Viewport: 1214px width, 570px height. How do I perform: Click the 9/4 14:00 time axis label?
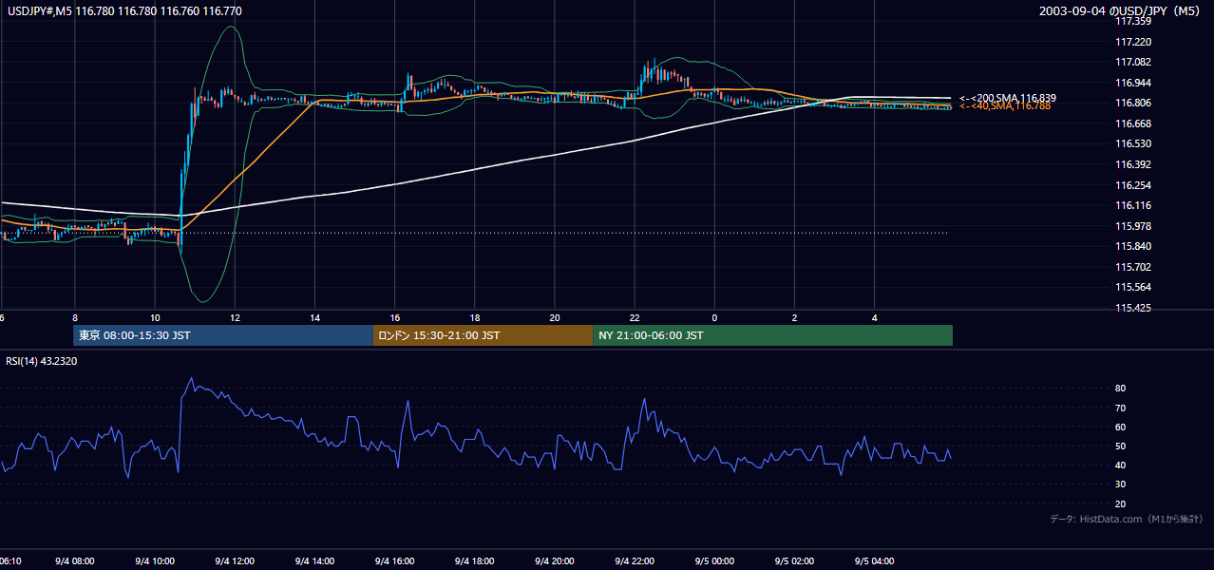[x=313, y=561]
